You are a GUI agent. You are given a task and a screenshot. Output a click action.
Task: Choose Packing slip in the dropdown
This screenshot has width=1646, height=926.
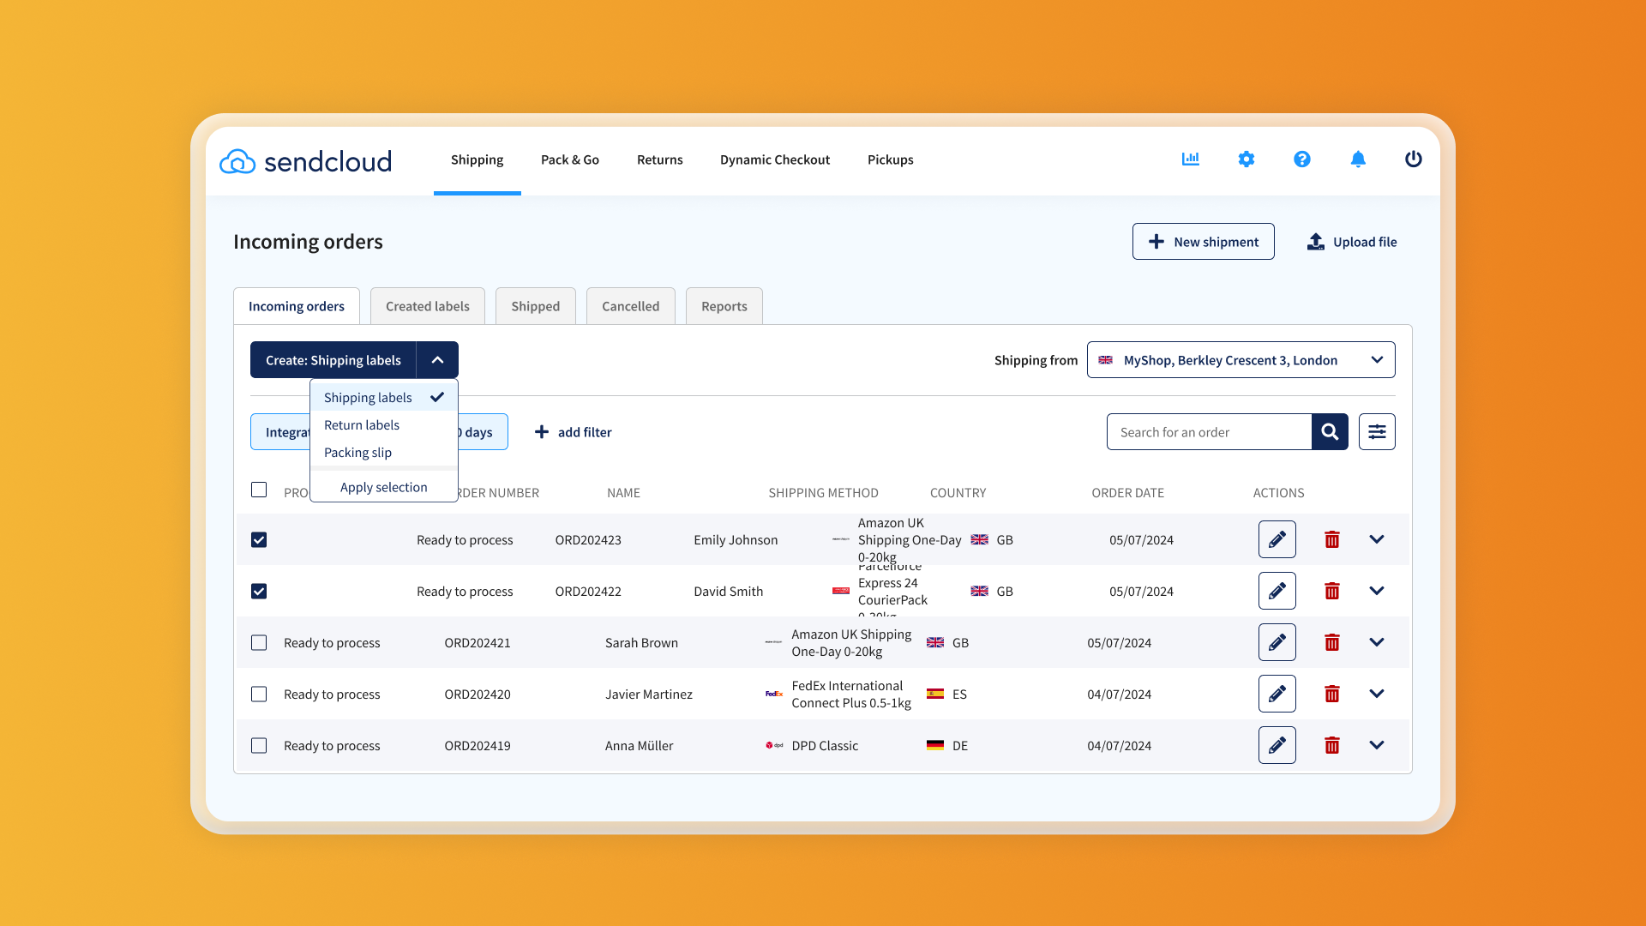pos(384,453)
